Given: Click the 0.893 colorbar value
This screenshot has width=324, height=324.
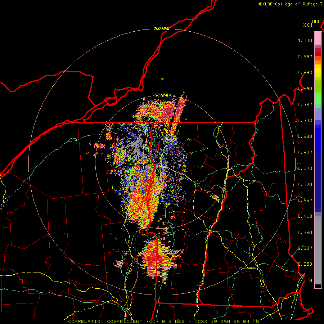Looking at the screenshot, I should [x=305, y=72].
